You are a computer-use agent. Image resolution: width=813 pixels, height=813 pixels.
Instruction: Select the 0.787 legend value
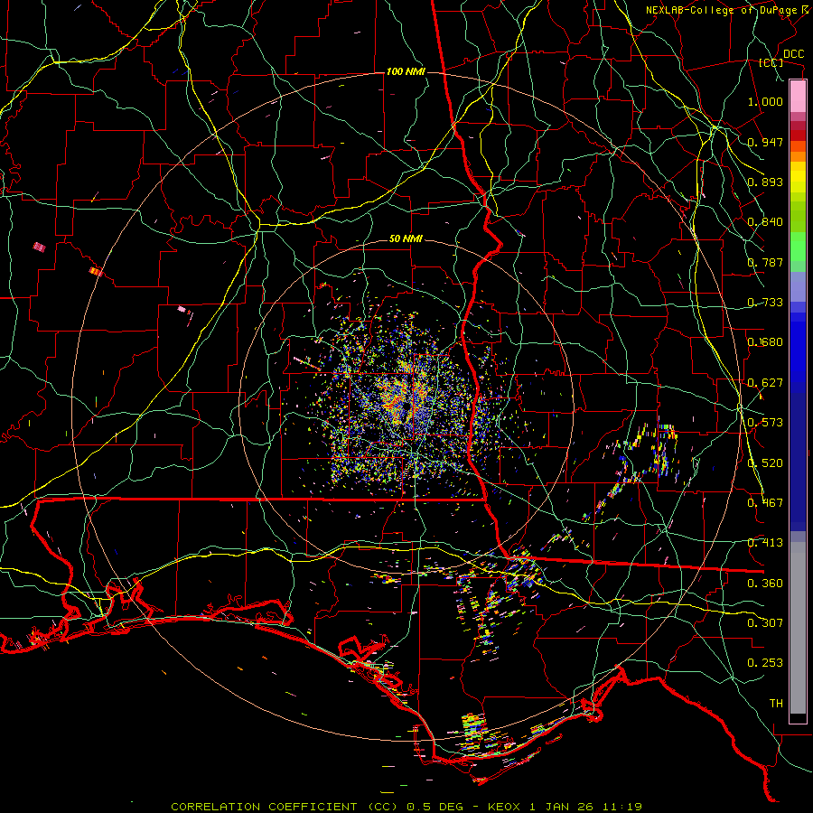[x=765, y=262]
